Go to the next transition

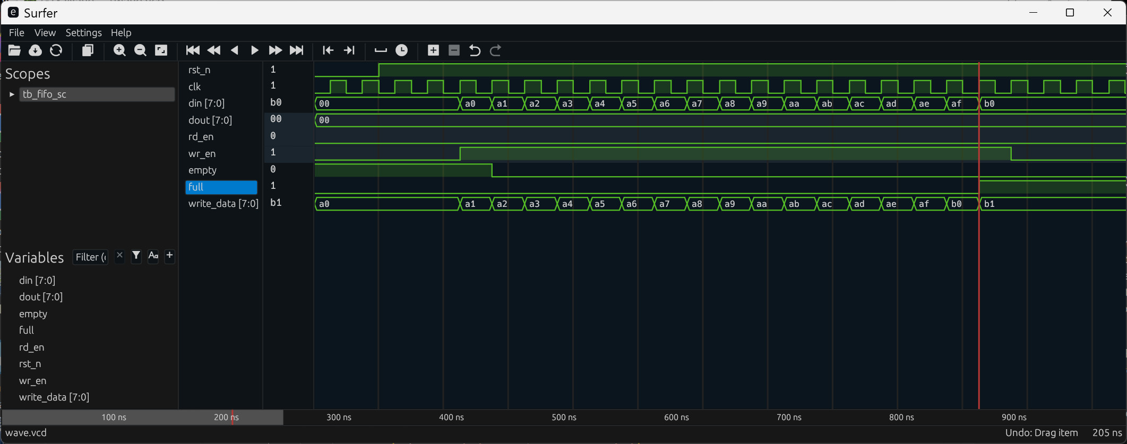tap(349, 50)
